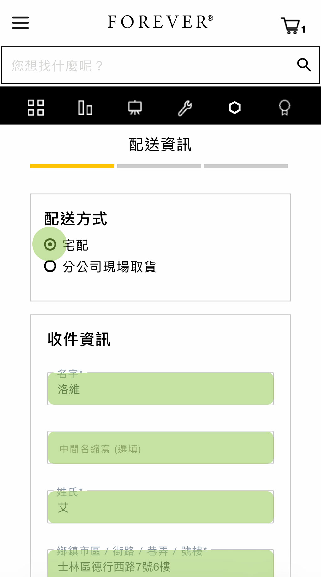Open the shopping cart
The height and width of the screenshot is (577, 321).
pos(292,26)
